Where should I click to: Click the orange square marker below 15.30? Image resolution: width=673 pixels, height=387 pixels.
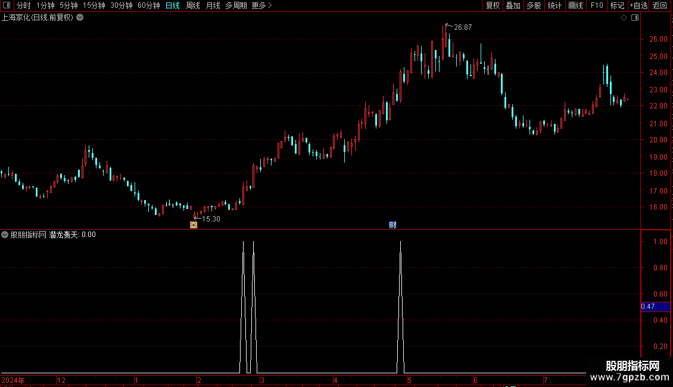pos(194,225)
